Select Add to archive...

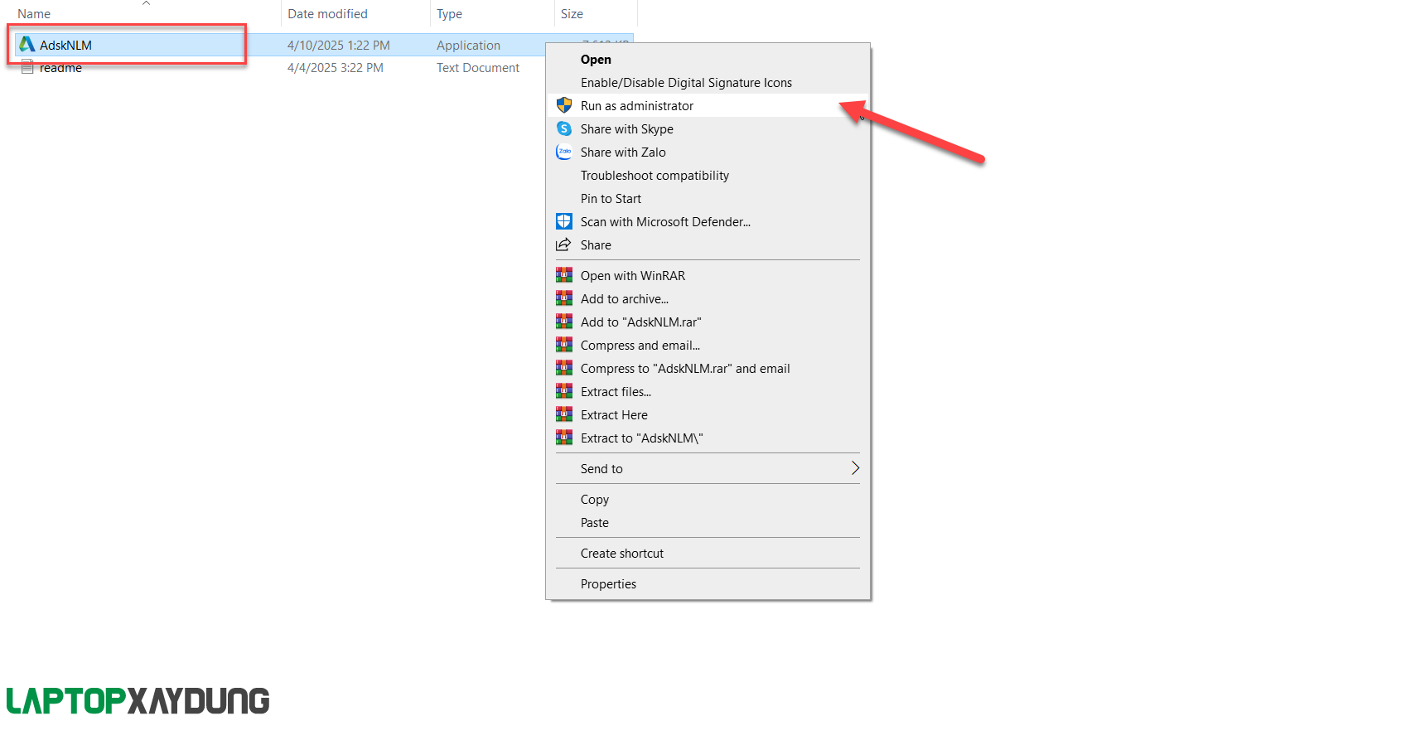pos(708,299)
